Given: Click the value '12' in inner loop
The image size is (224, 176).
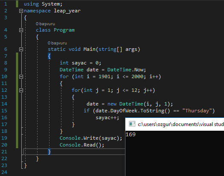Looking at the screenshot, I should point(134,91).
